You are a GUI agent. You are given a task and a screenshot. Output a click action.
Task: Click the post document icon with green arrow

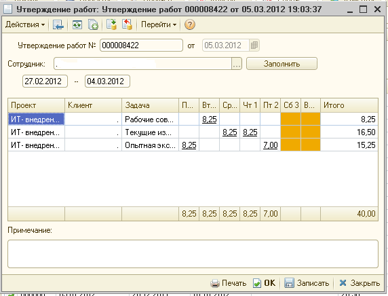[111, 24]
